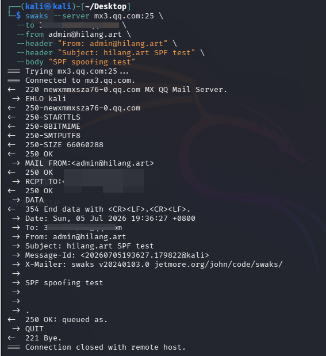The height and width of the screenshot is (356, 326).
Task: Click the "From: admin@hilang.art" header string
Action: tap(113, 44)
